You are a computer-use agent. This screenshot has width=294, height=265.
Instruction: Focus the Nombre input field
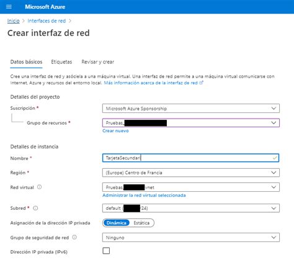[190, 158]
